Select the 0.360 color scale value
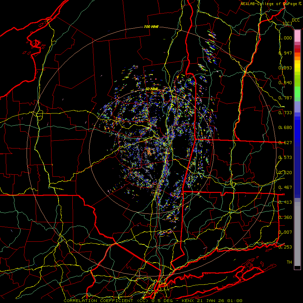This screenshot has width=303, height=303. pyautogui.click(x=285, y=217)
